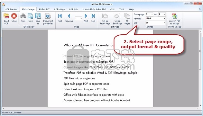Open the 'to' page dropdown
Image resolution: width=203 pixels, height=116 pixels.
click(164, 14)
